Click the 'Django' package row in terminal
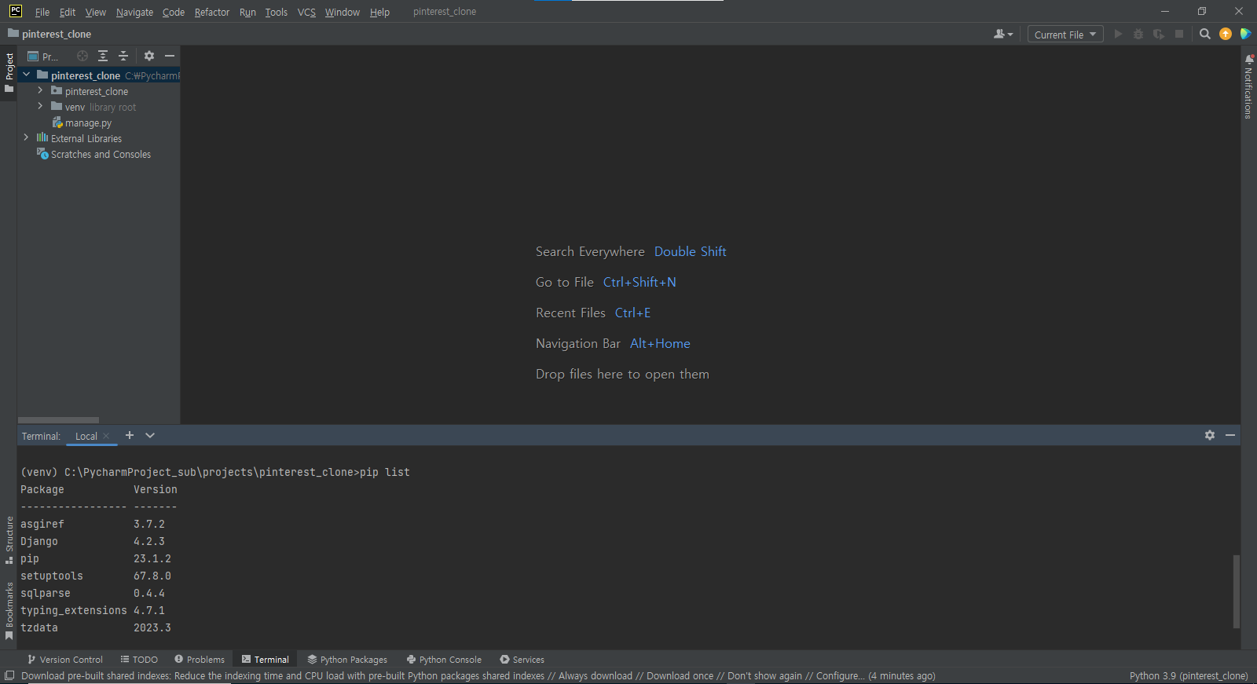The height and width of the screenshot is (684, 1257). coord(93,541)
